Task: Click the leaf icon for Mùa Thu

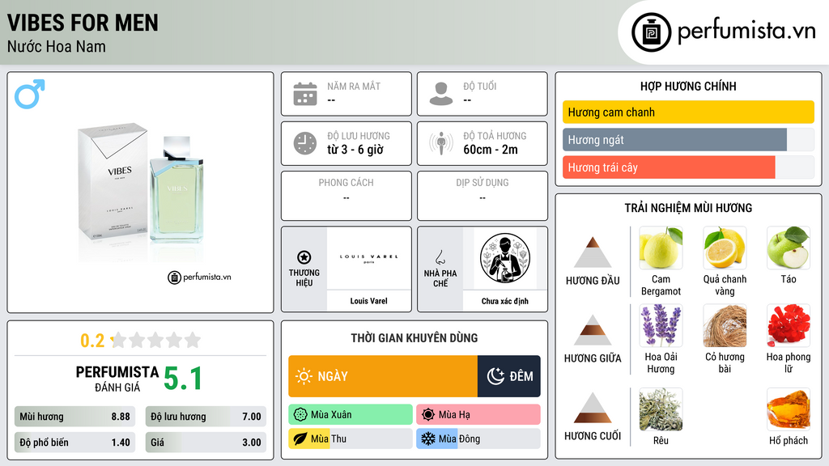Action: coord(300,439)
